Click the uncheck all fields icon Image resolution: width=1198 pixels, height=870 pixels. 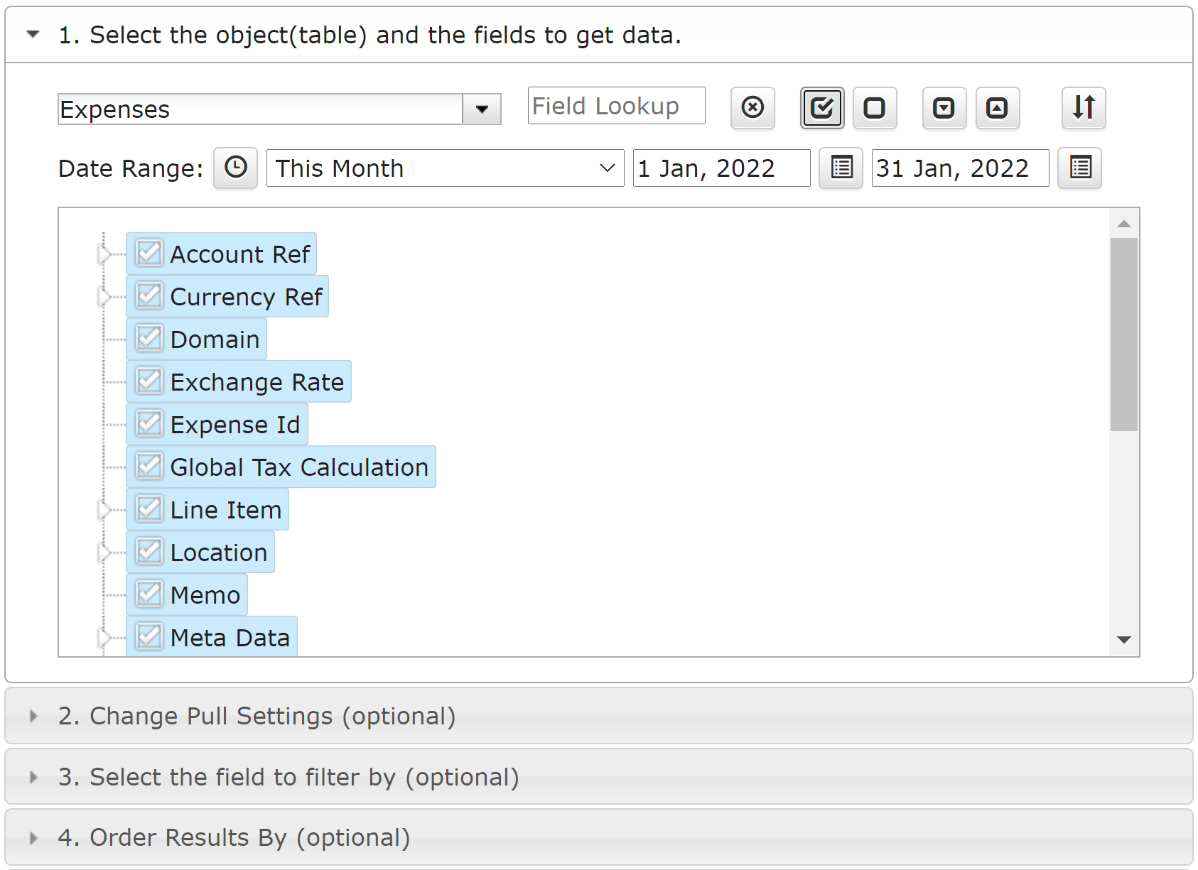875,108
